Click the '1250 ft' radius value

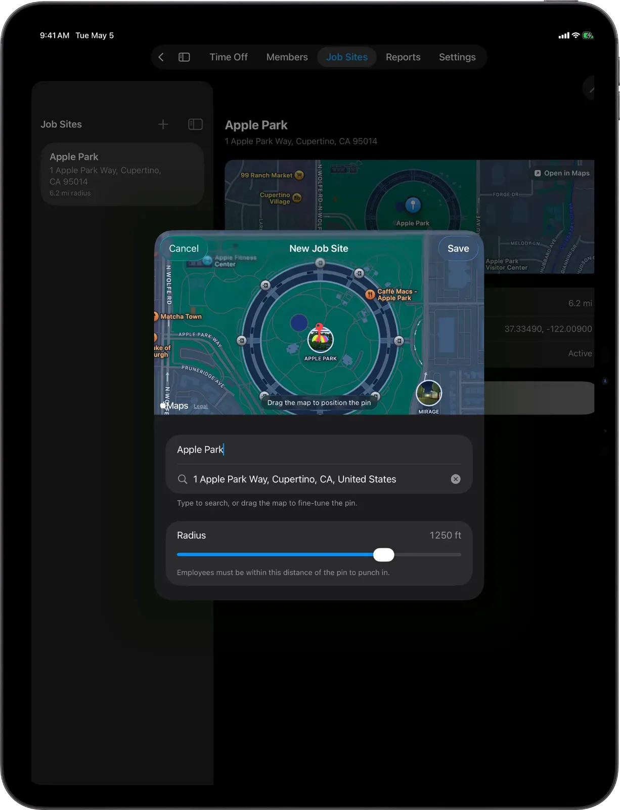445,536
